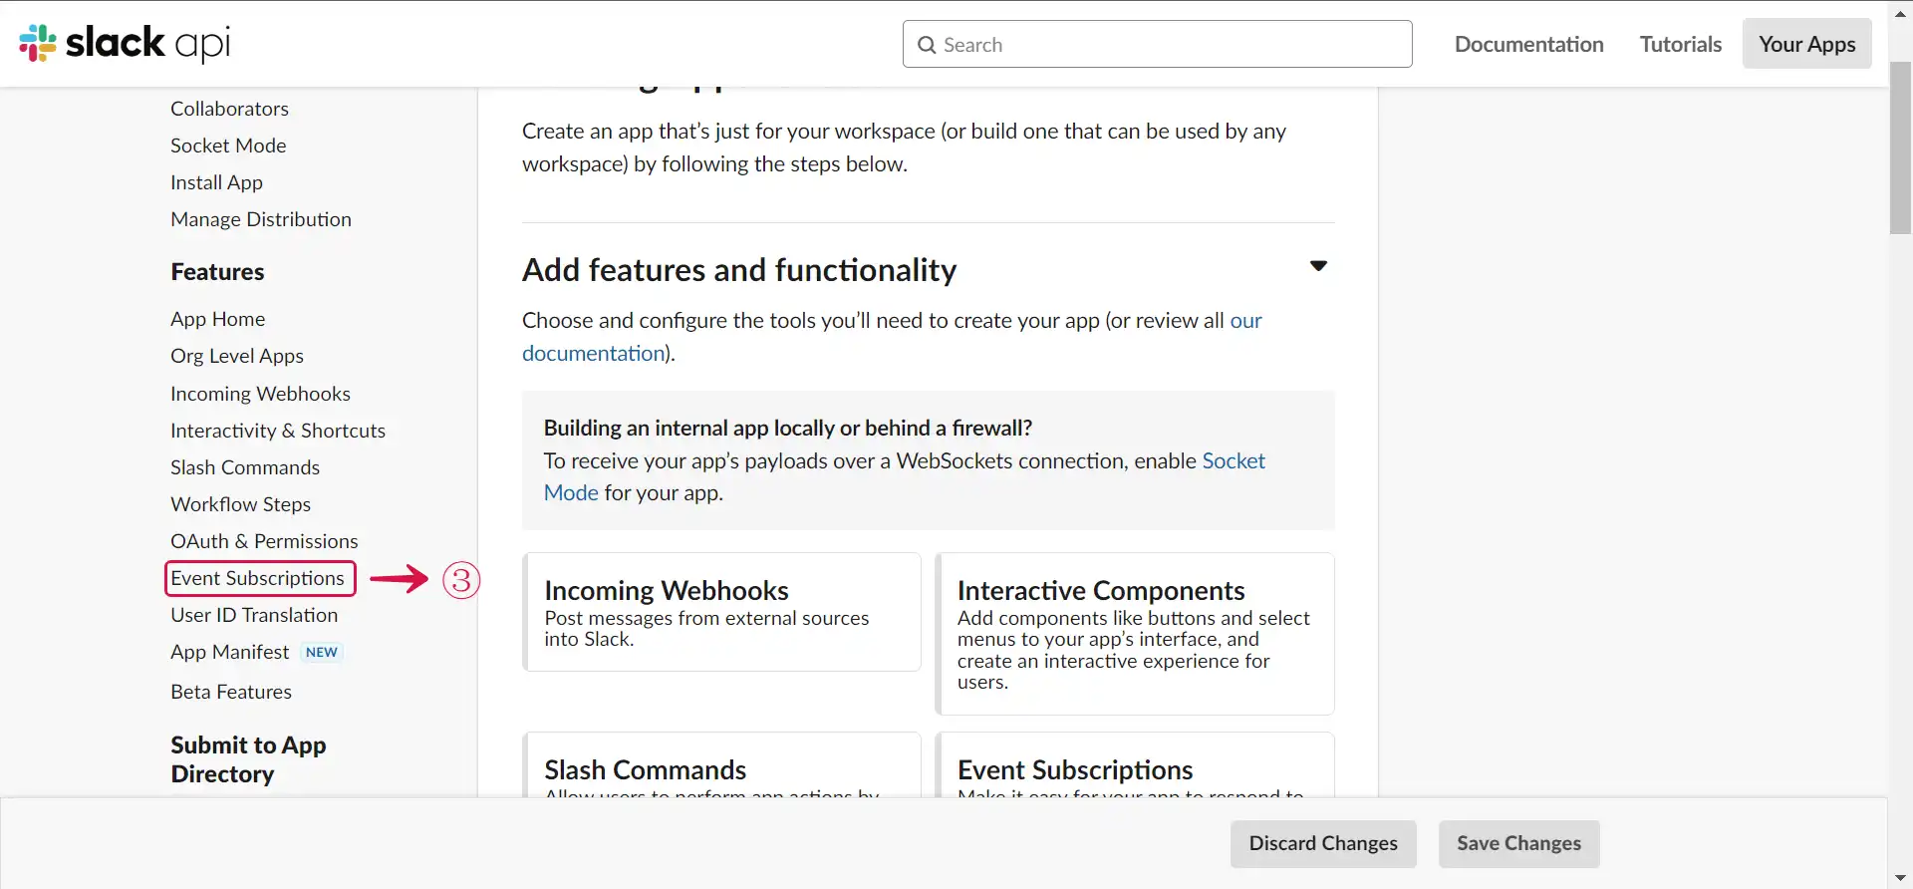Go to Your Apps

(1806, 44)
